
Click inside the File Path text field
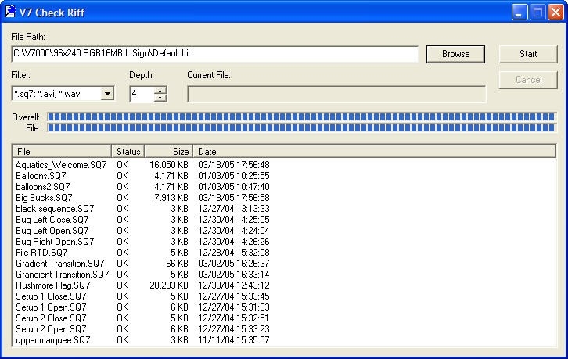[x=215, y=54]
